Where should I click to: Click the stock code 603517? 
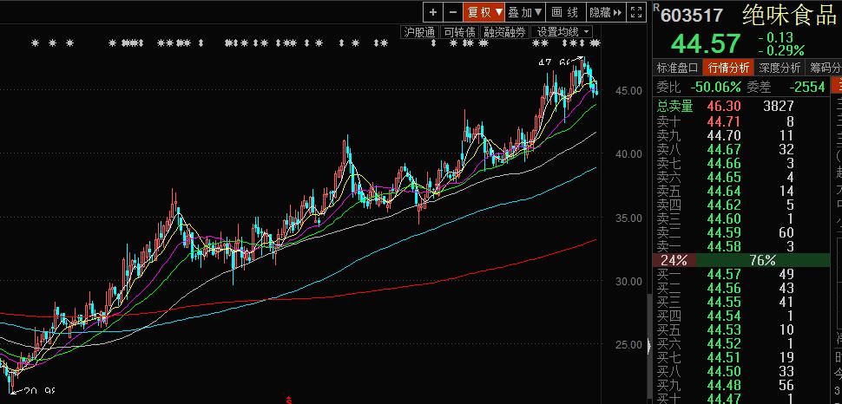click(691, 14)
